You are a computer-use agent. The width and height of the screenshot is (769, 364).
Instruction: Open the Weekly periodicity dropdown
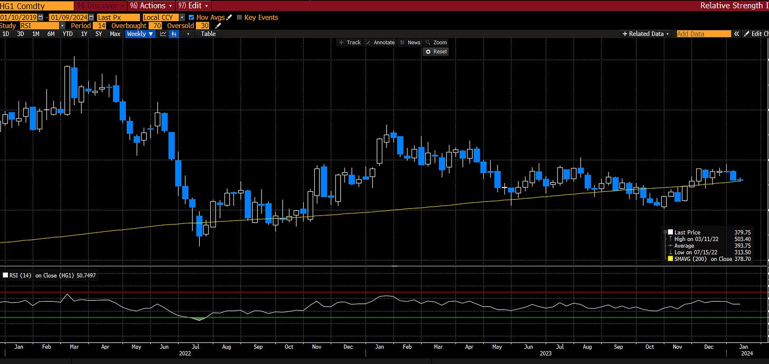140,34
